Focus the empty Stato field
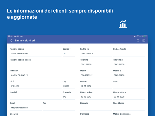 pyautogui.click(x=129, y=86)
